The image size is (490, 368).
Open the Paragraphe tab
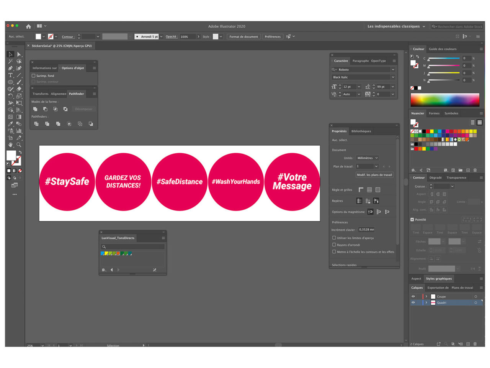(360, 61)
